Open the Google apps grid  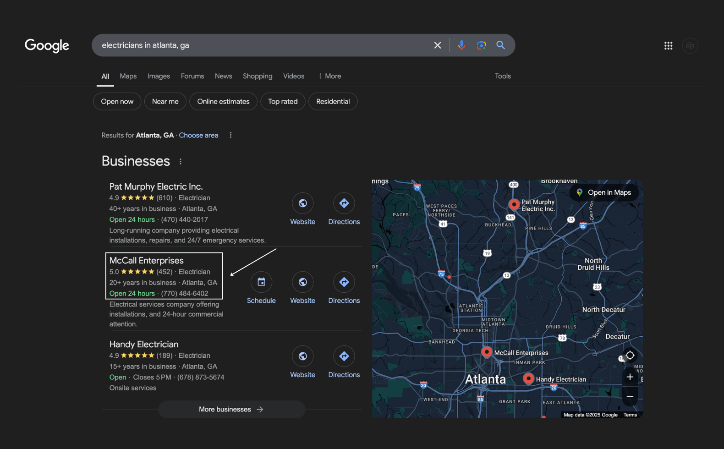tap(668, 45)
